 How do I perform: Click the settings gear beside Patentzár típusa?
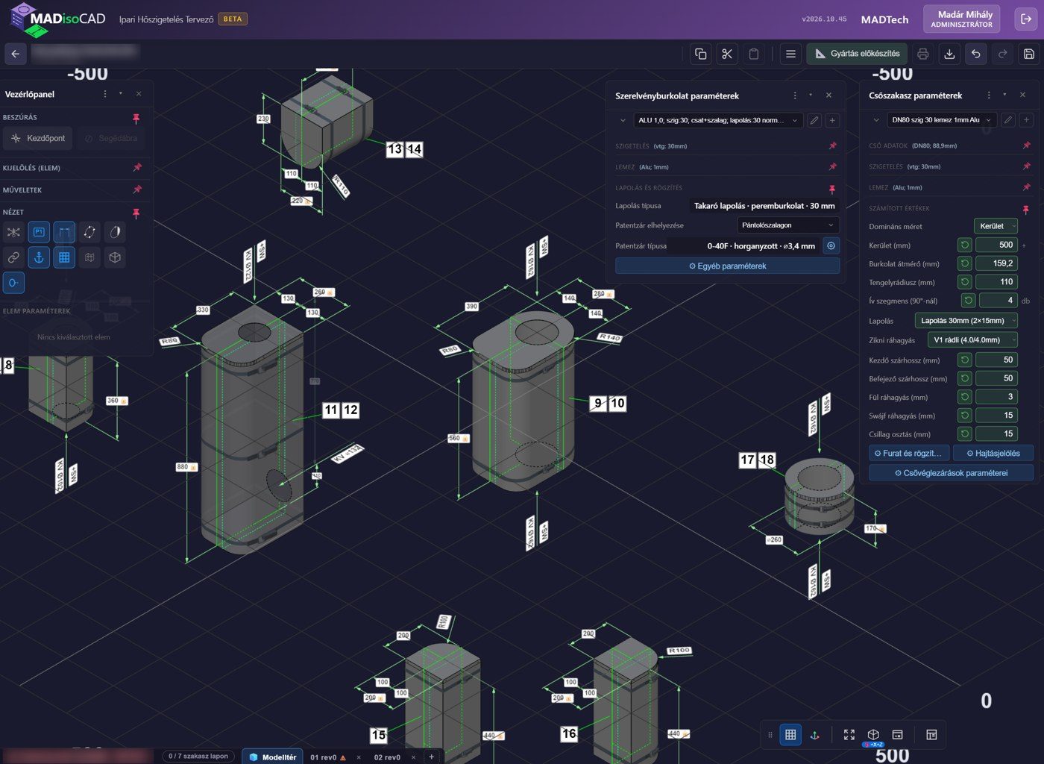point(831,245)
